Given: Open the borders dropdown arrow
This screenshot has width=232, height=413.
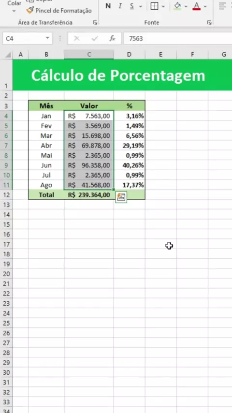Looking at the screenshot, I should [x=163, y=6].
